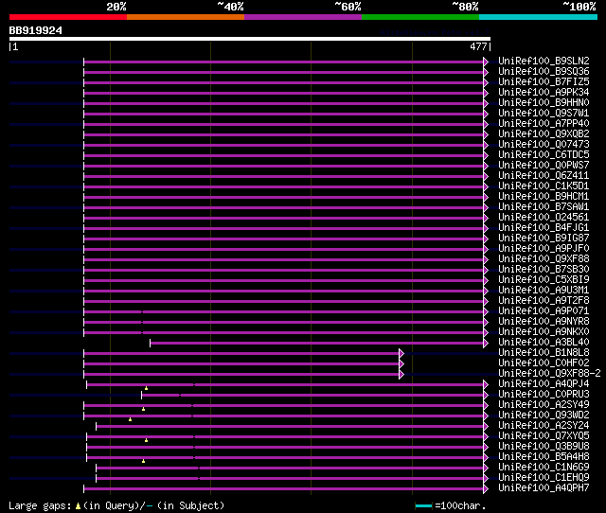
Task: Open the UniRef100_A9T2F8 entry
Action: [544, 301]
